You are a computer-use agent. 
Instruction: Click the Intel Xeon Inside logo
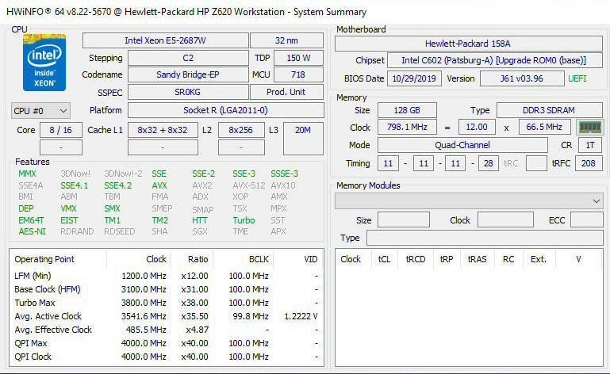pyautogui.click(x=44, y=61)
